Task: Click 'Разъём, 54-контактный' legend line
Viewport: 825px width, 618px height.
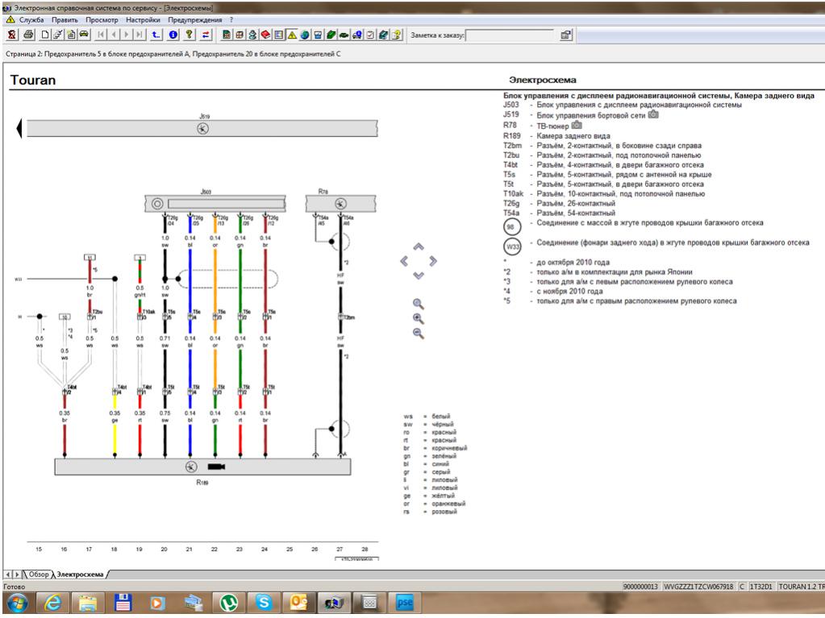Action: [x=576, y=213]
